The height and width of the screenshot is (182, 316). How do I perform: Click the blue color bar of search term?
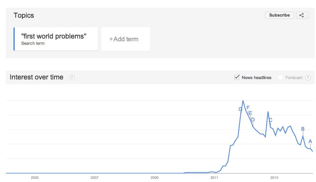point(14,39)
